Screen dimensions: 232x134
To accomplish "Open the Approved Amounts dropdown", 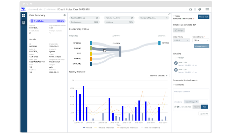I will [x=158, y=76].
